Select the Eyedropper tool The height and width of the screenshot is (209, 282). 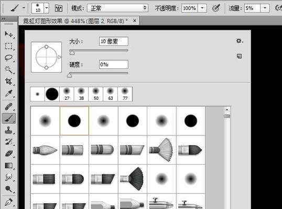click(x=8, y=94)
